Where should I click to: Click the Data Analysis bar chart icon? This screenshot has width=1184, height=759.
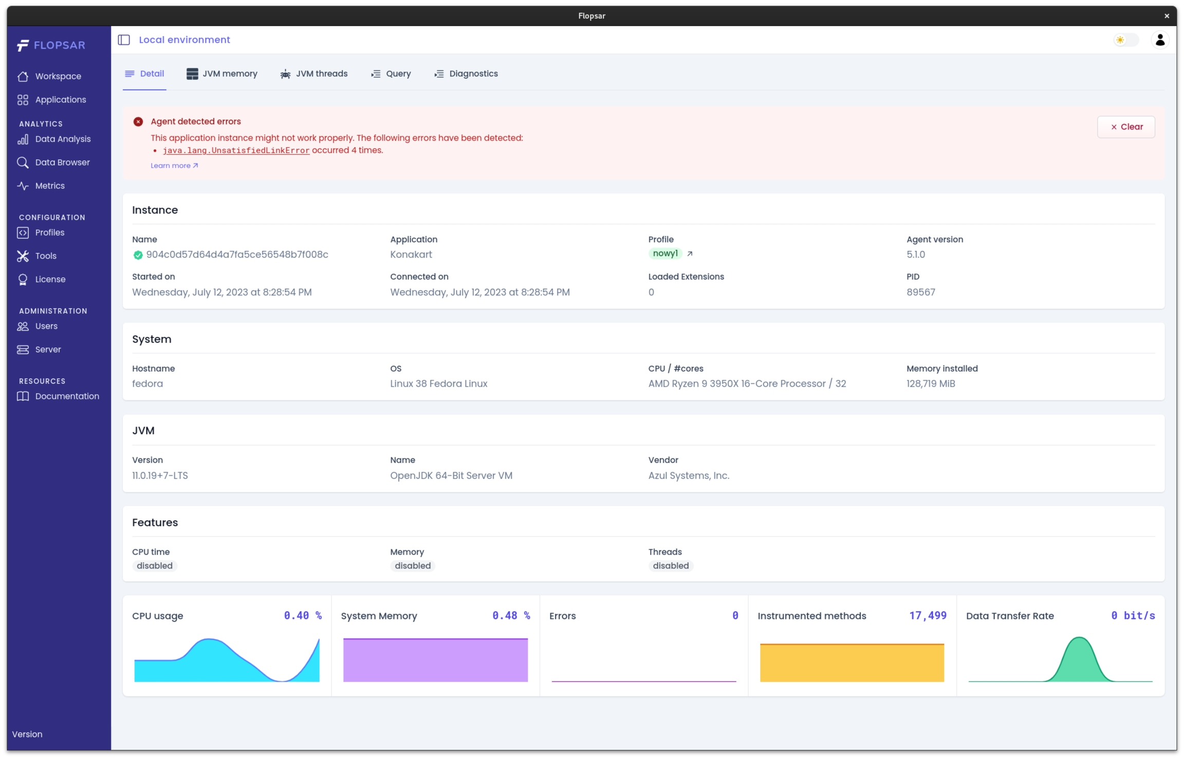tap(23, 139)
